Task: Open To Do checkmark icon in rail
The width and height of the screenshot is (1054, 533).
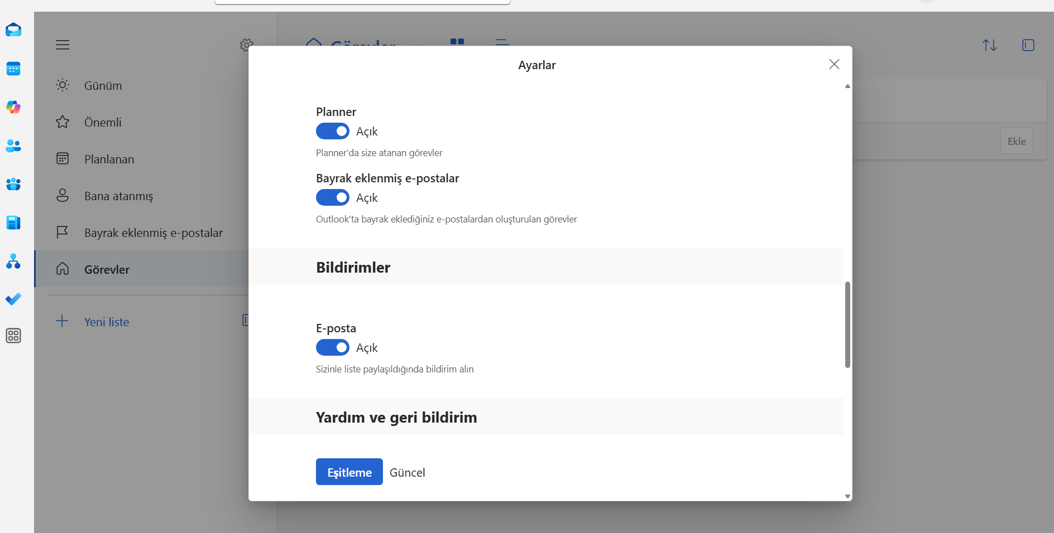Action: click(13, 299)
